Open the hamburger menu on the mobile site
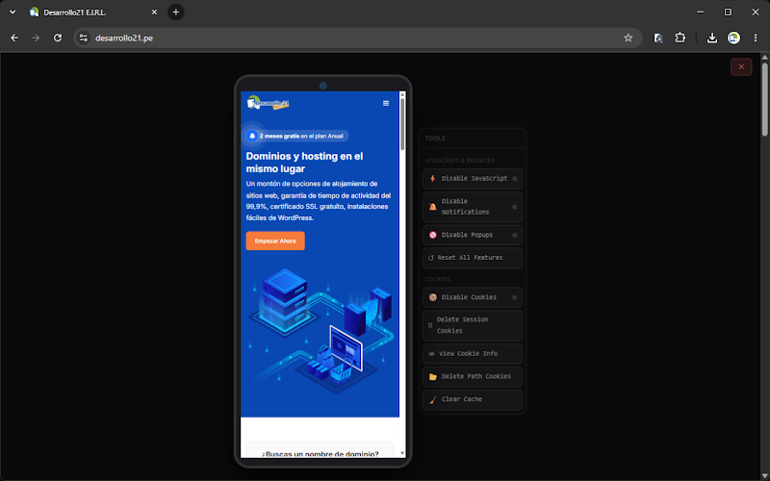 coord(386,103)
